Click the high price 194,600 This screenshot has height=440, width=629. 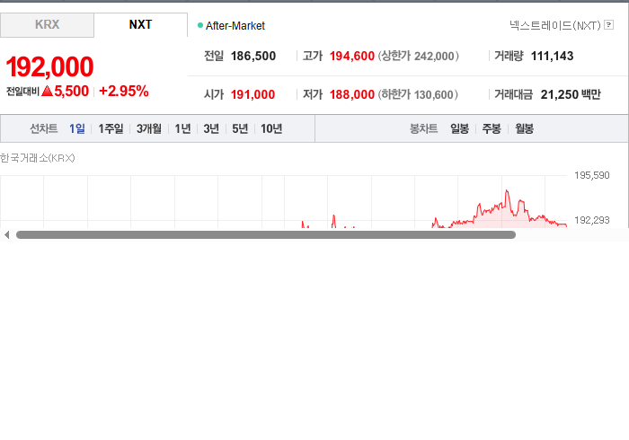pos(352,56)
